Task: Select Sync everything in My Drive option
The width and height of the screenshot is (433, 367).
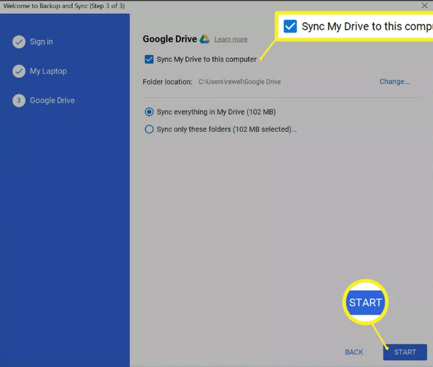Action: tap(149, 112)
